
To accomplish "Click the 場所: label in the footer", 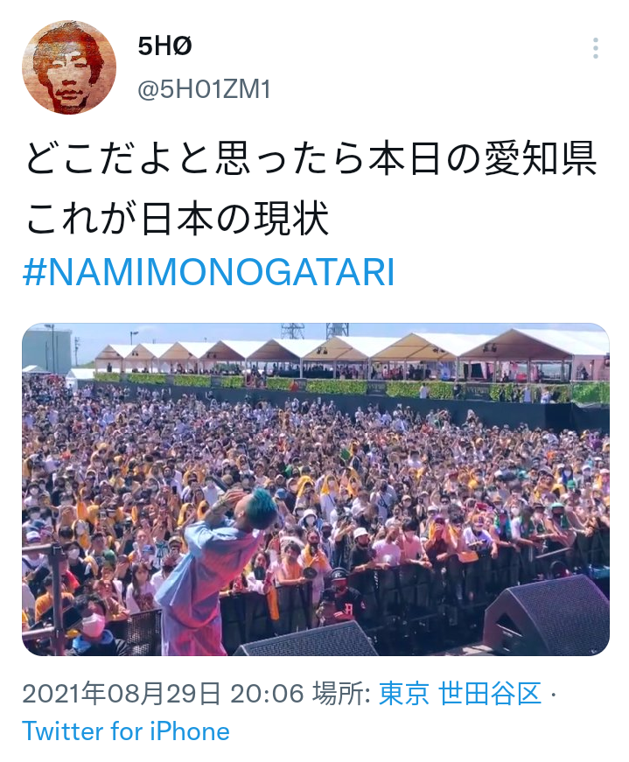I will pos(342,693).
